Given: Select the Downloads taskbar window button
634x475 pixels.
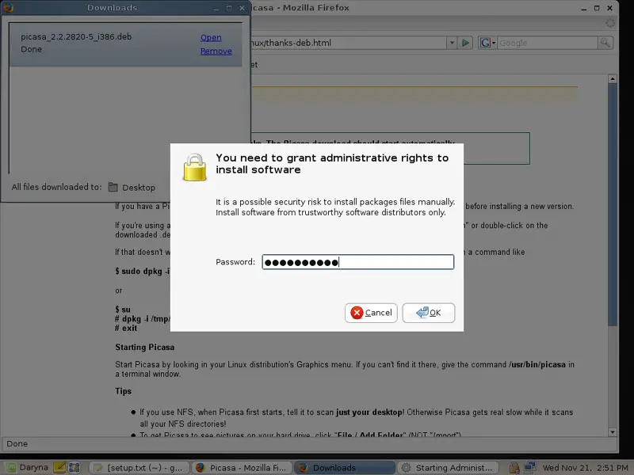Looking at the screenshot, I should [344, 468].
